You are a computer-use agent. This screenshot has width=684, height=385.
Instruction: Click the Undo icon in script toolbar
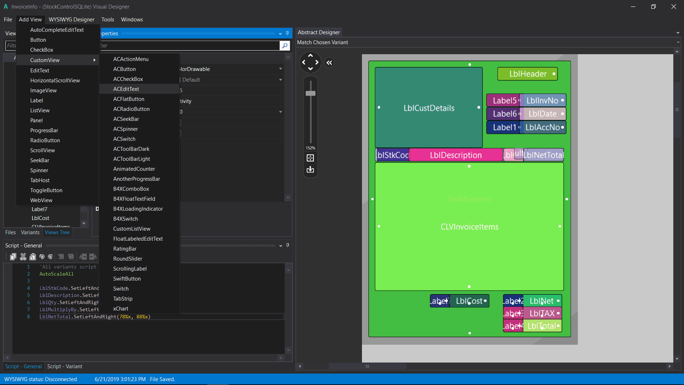tap(42, 257)
